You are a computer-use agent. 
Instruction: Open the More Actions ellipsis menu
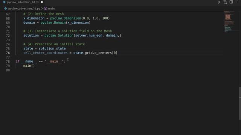click(237, 2)
